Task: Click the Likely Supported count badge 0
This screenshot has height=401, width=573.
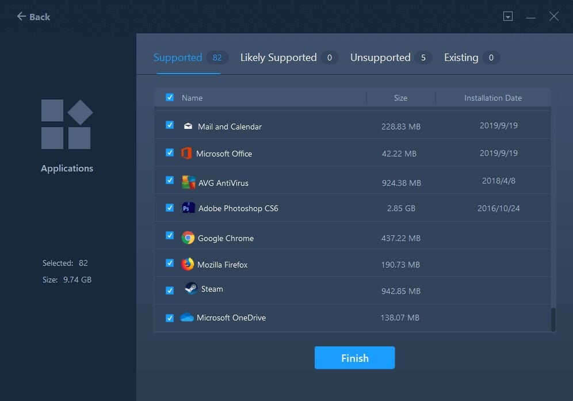Action: [x=329, y=58]
